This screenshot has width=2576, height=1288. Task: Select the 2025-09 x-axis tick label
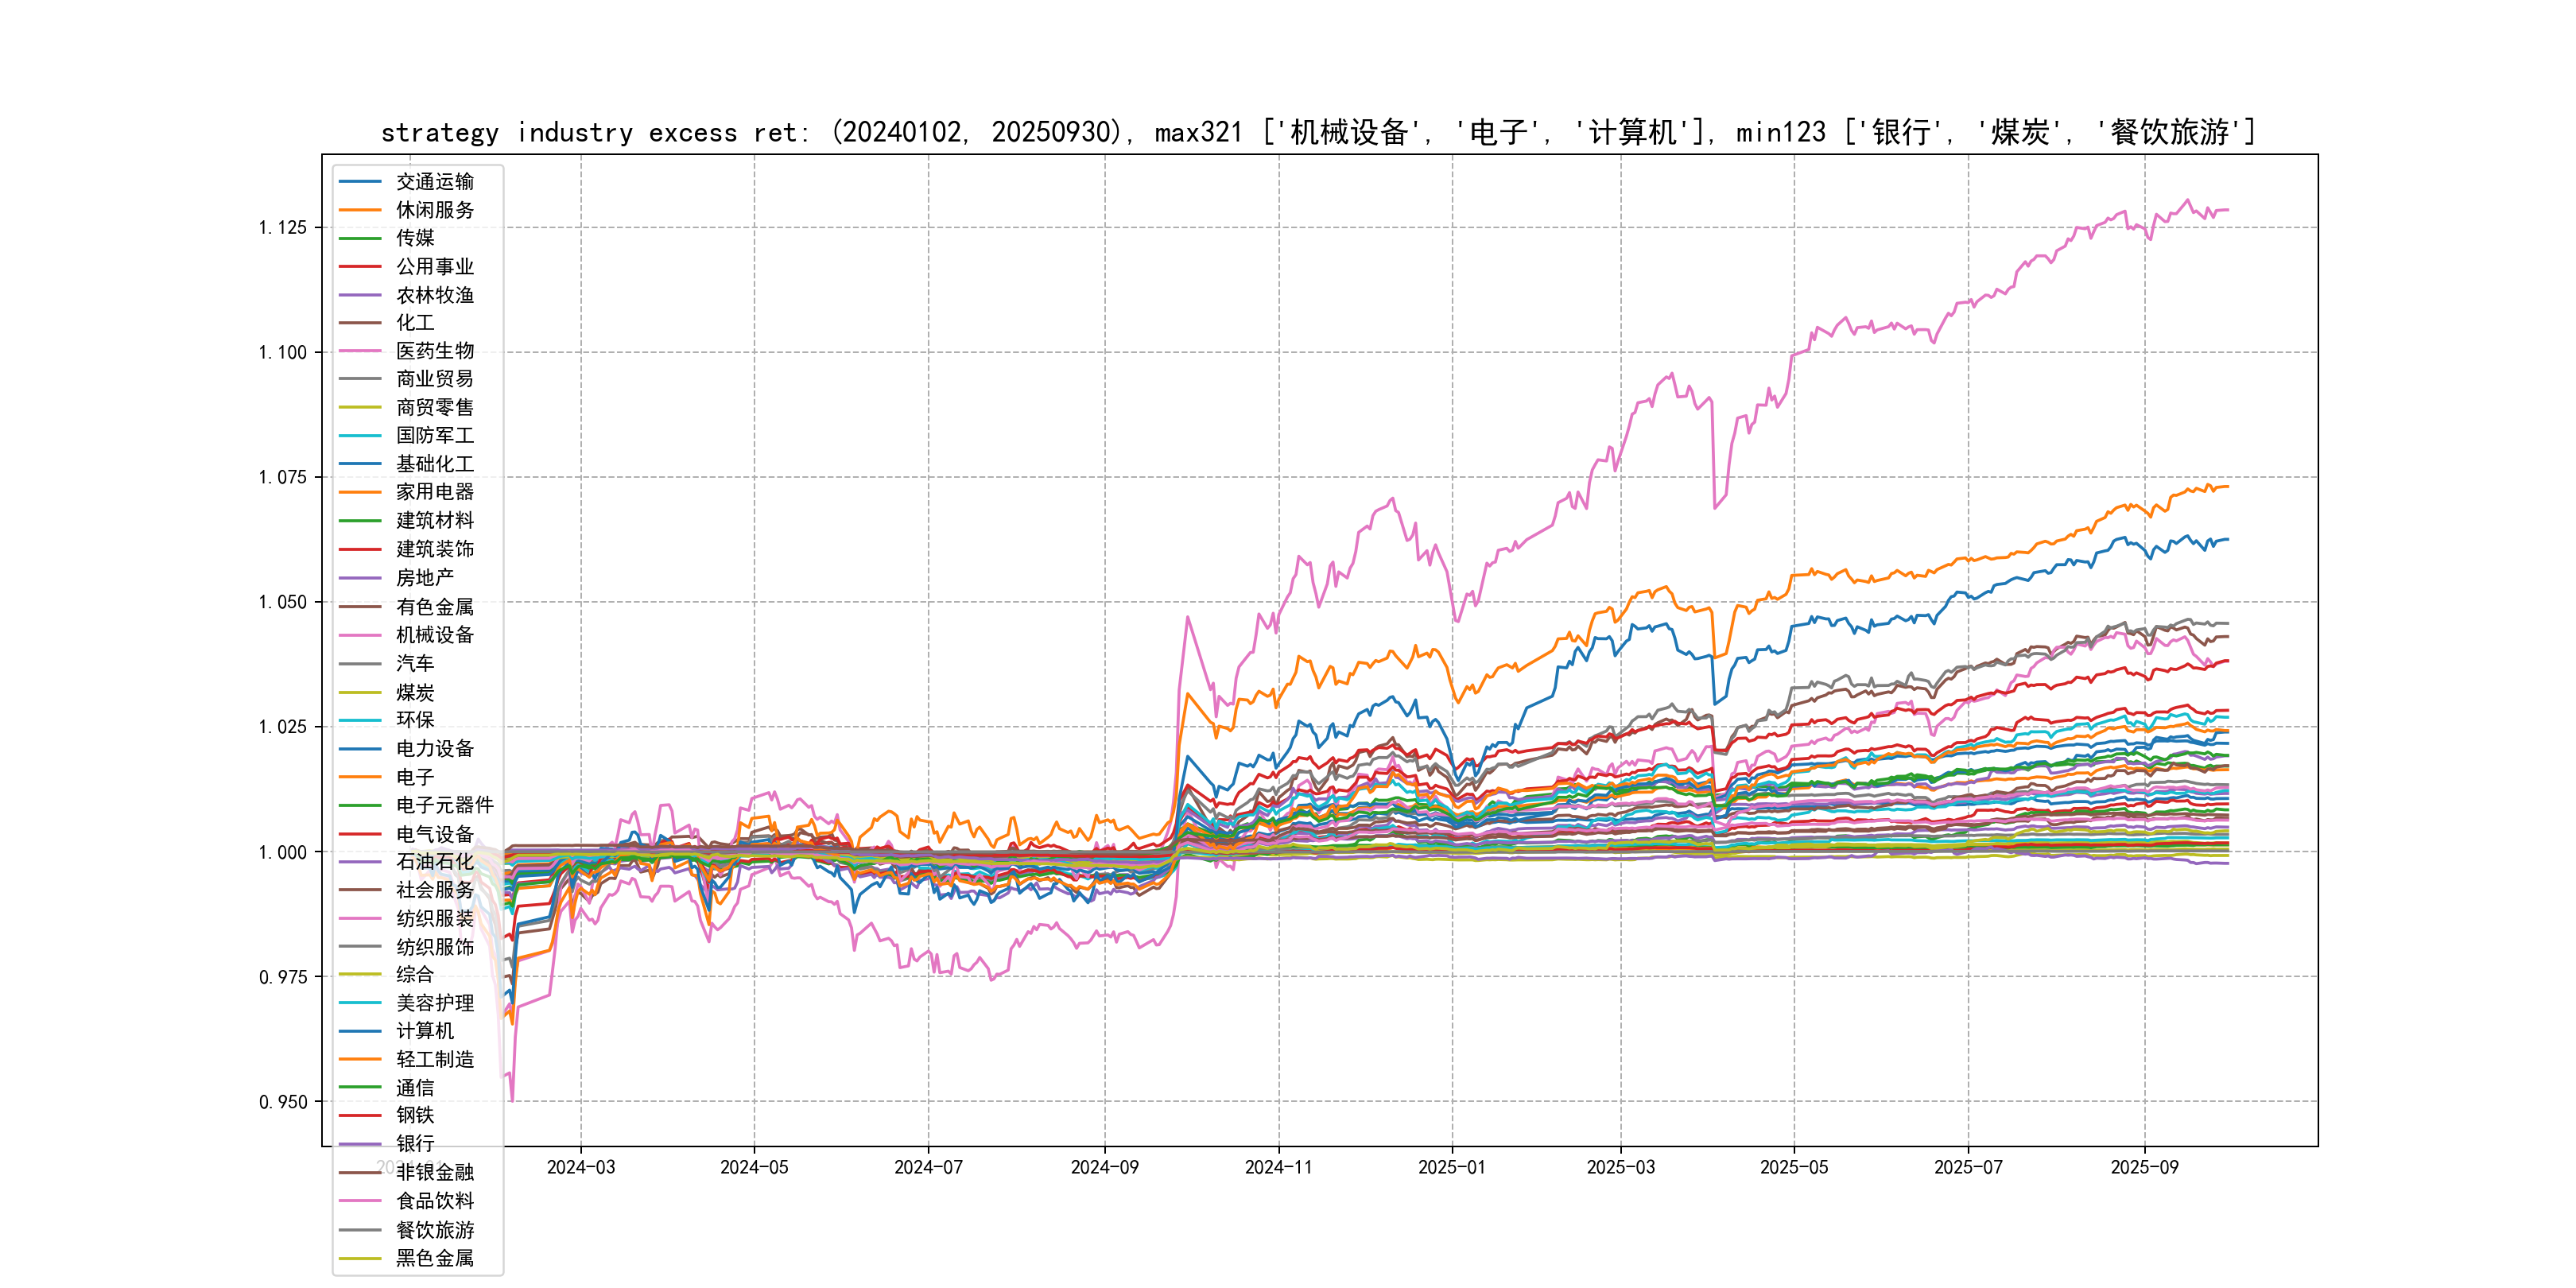(2144, 1167)
